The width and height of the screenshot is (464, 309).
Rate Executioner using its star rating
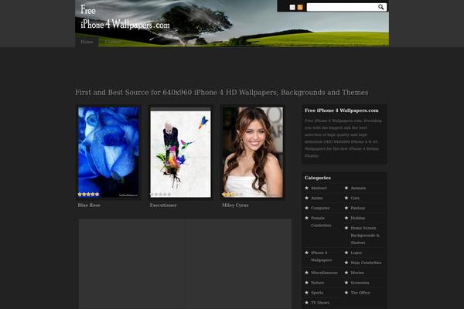[x=161, y=194]
